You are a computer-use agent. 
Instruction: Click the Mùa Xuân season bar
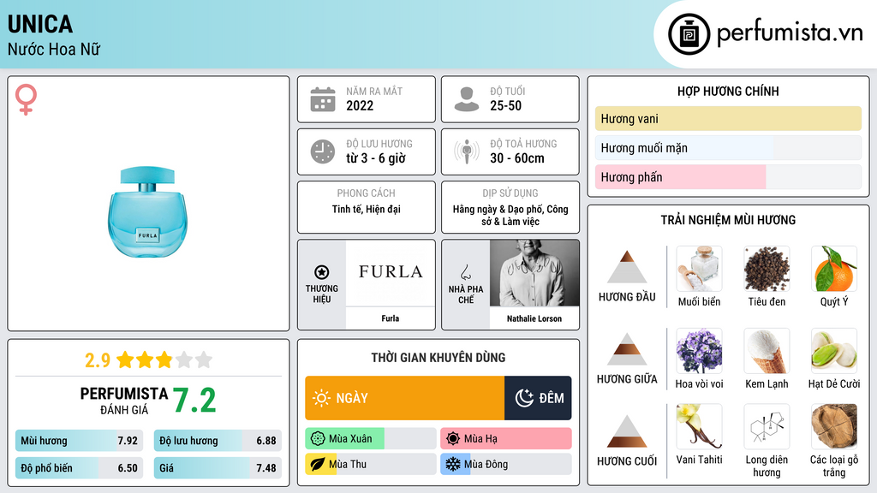point(370,439)
